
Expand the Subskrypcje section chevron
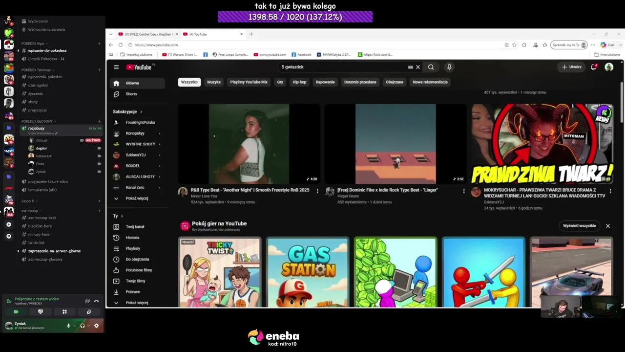[x=141, y=111]
